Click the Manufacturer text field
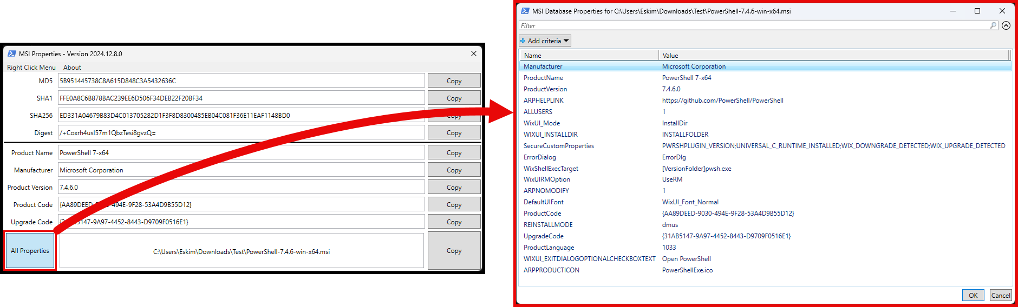Image resolution: width=1018 pixels, height=307 pixels. click(241, 170)
